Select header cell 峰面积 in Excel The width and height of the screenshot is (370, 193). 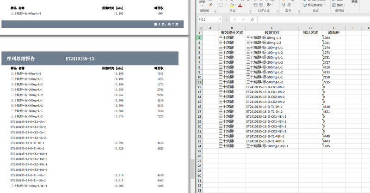coord(333,33)
